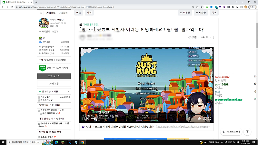Open Microsoft Edge from taskbar
The height and width of the screenshot is (145, 258).
(56, 142)
